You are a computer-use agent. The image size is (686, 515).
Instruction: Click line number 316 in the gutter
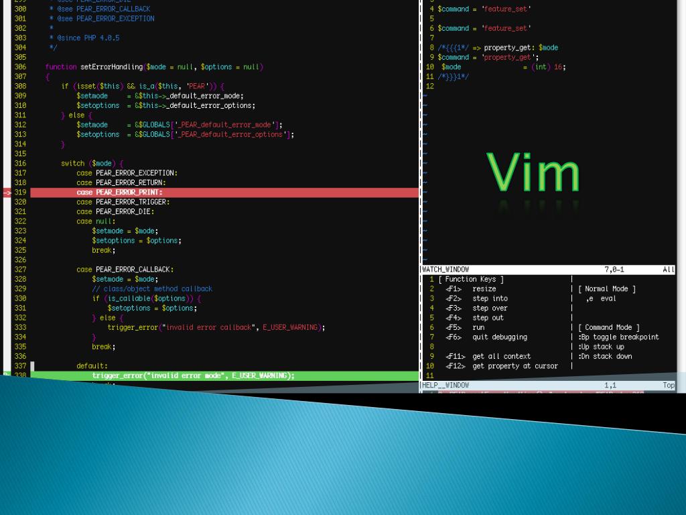(x=20, y=164)
